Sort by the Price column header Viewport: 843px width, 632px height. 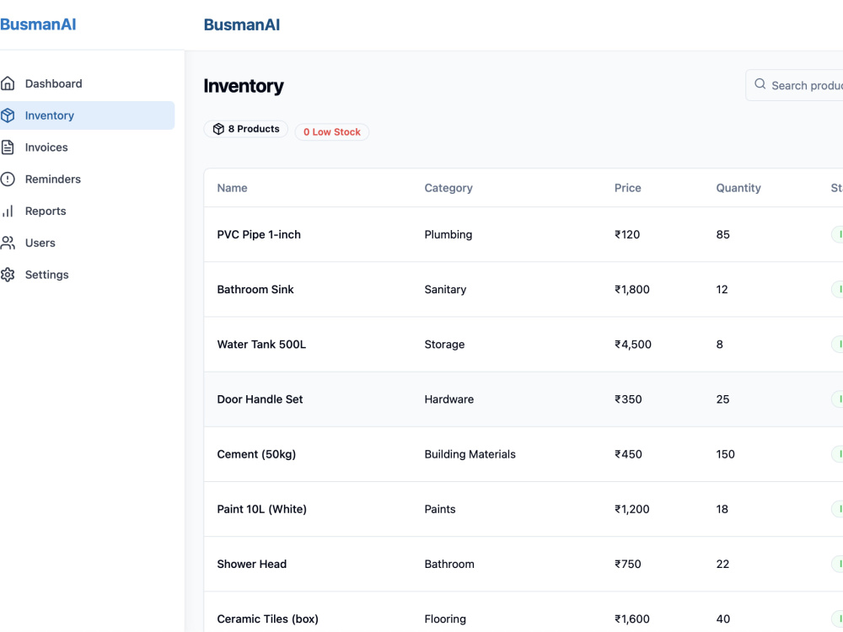tap(628, 188)
